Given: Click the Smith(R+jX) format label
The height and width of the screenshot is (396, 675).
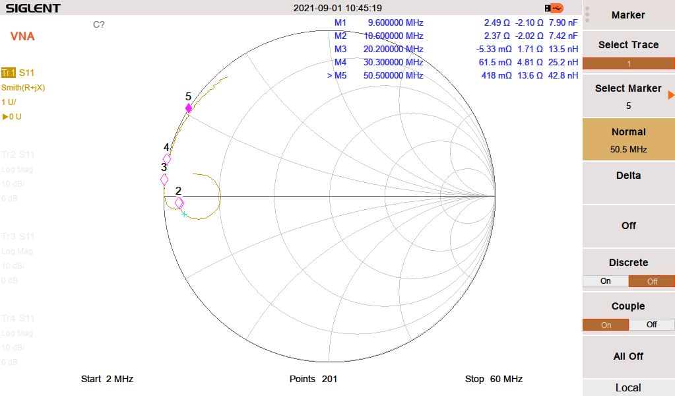Looking at the screenshot, I should click(23, 88).
